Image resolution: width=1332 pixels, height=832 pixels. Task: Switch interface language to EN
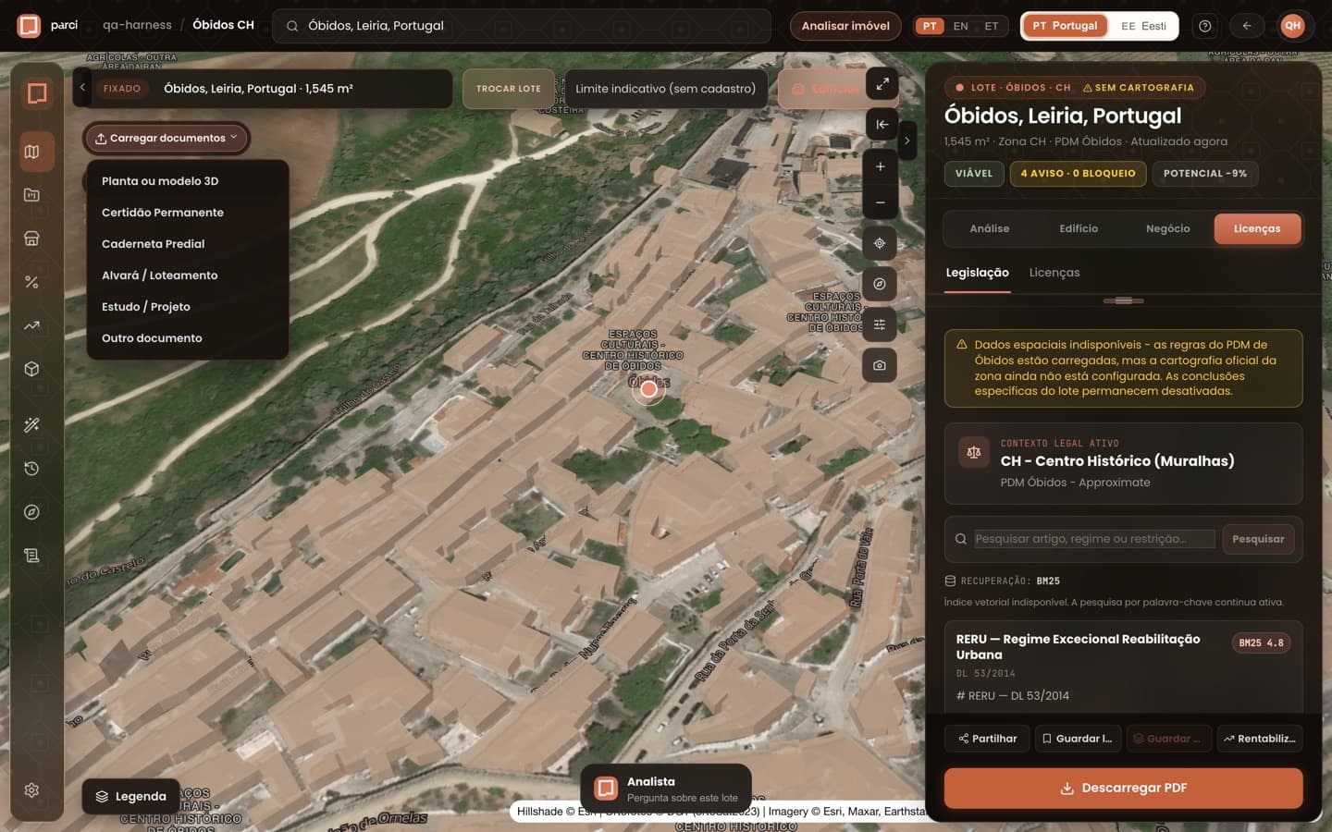(961, 26)
